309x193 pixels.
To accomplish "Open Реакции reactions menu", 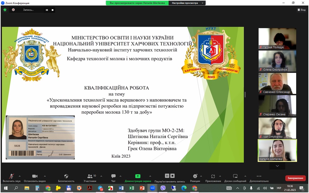I will [195, 178].
